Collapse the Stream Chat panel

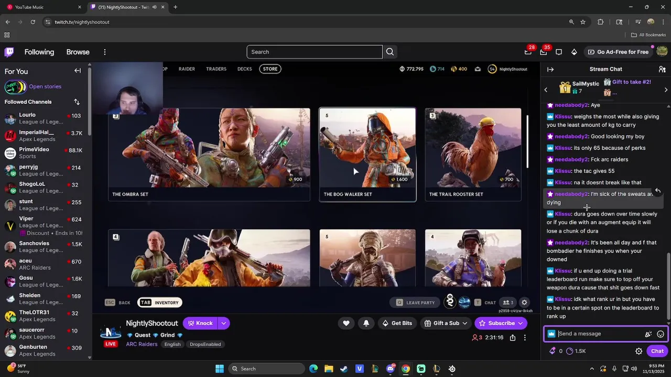point(550,69)
